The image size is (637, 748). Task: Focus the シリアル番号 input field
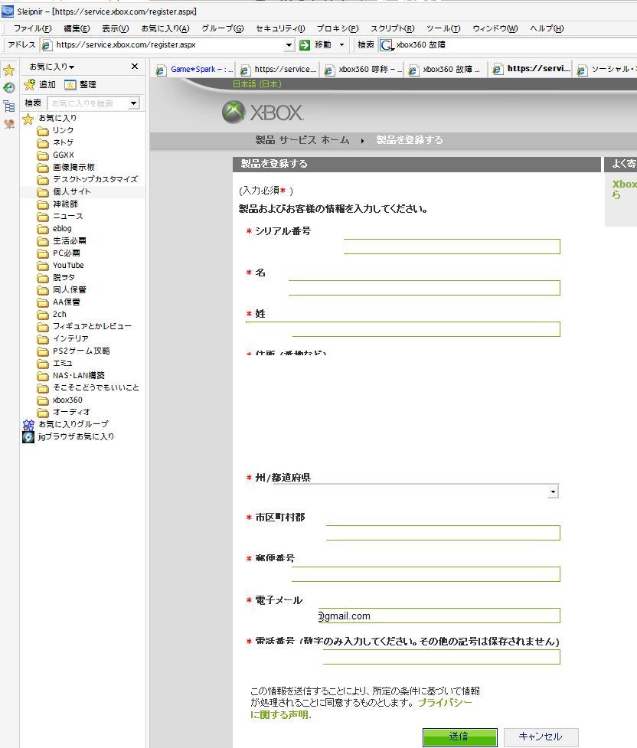click(452, 247)
